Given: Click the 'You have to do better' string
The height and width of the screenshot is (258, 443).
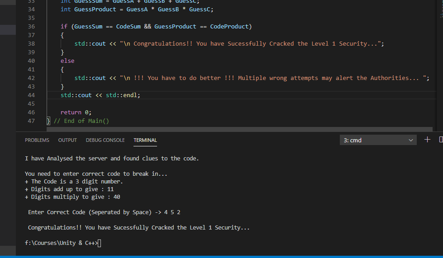Looking at the screenshot, I should click(273, 78).
